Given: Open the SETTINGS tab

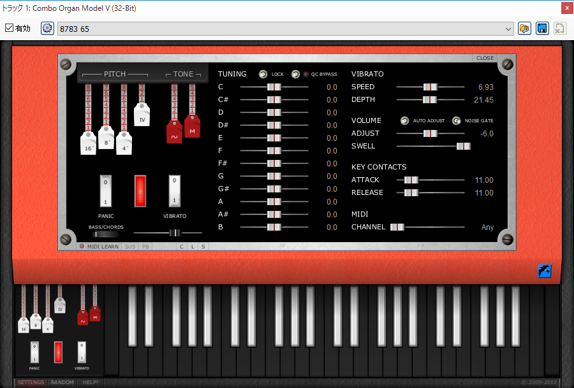Looking at the screenshot, I should tap(31, 382).
